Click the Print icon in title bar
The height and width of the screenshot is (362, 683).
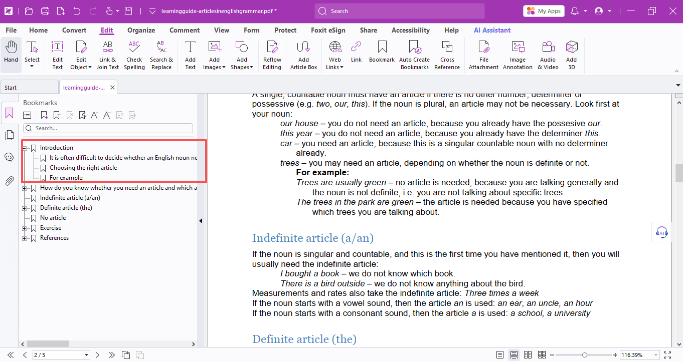tap(45, 11)
